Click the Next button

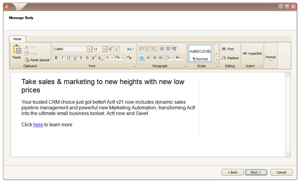point(256,172)
